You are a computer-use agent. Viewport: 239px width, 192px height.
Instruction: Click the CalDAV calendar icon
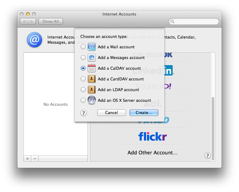coord(92,68)
